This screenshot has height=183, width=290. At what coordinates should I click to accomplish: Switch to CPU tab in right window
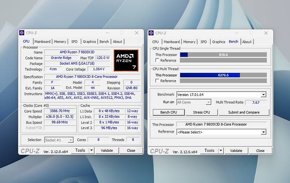pos(156,42)
